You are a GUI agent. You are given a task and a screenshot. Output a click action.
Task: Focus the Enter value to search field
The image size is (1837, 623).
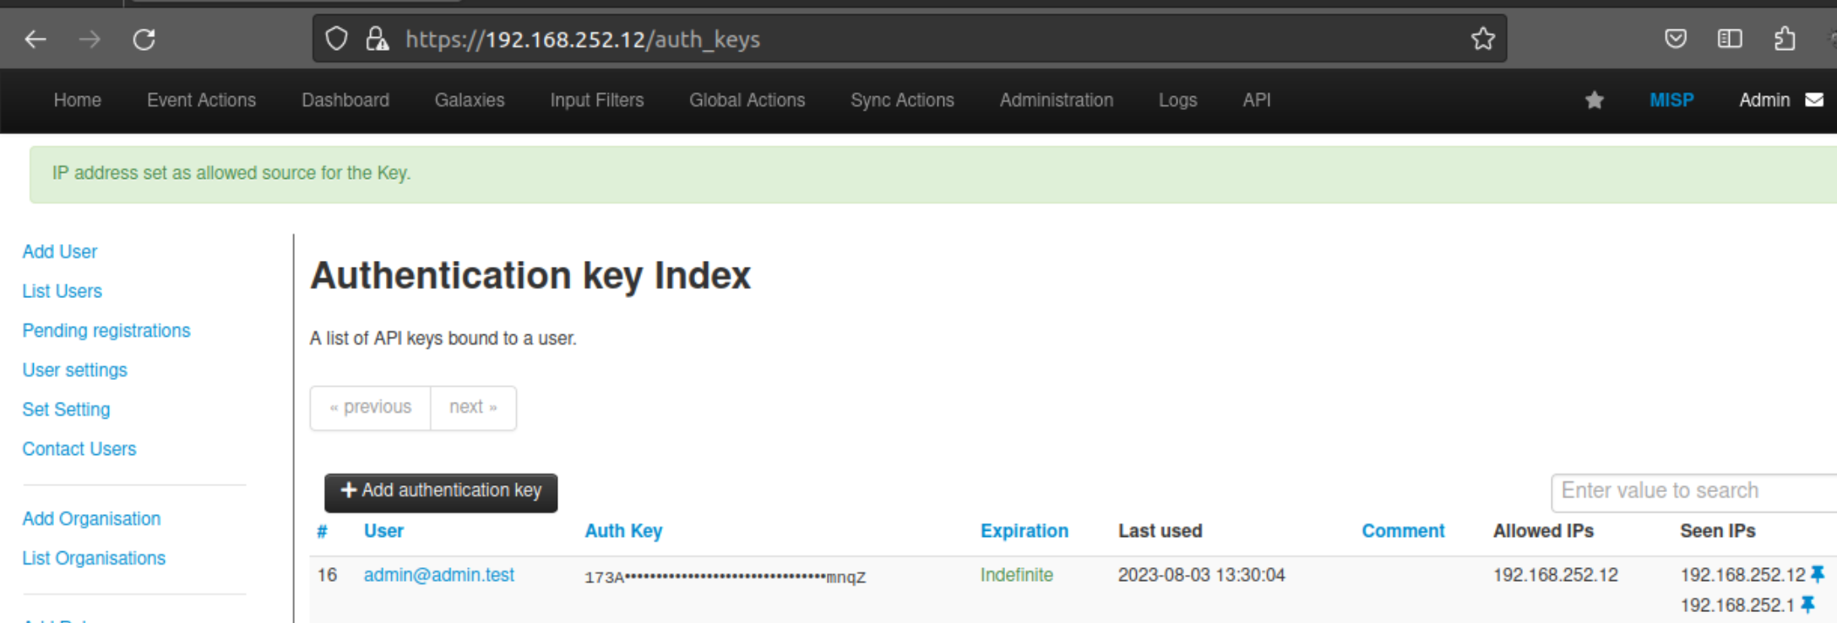(1693, 492)
